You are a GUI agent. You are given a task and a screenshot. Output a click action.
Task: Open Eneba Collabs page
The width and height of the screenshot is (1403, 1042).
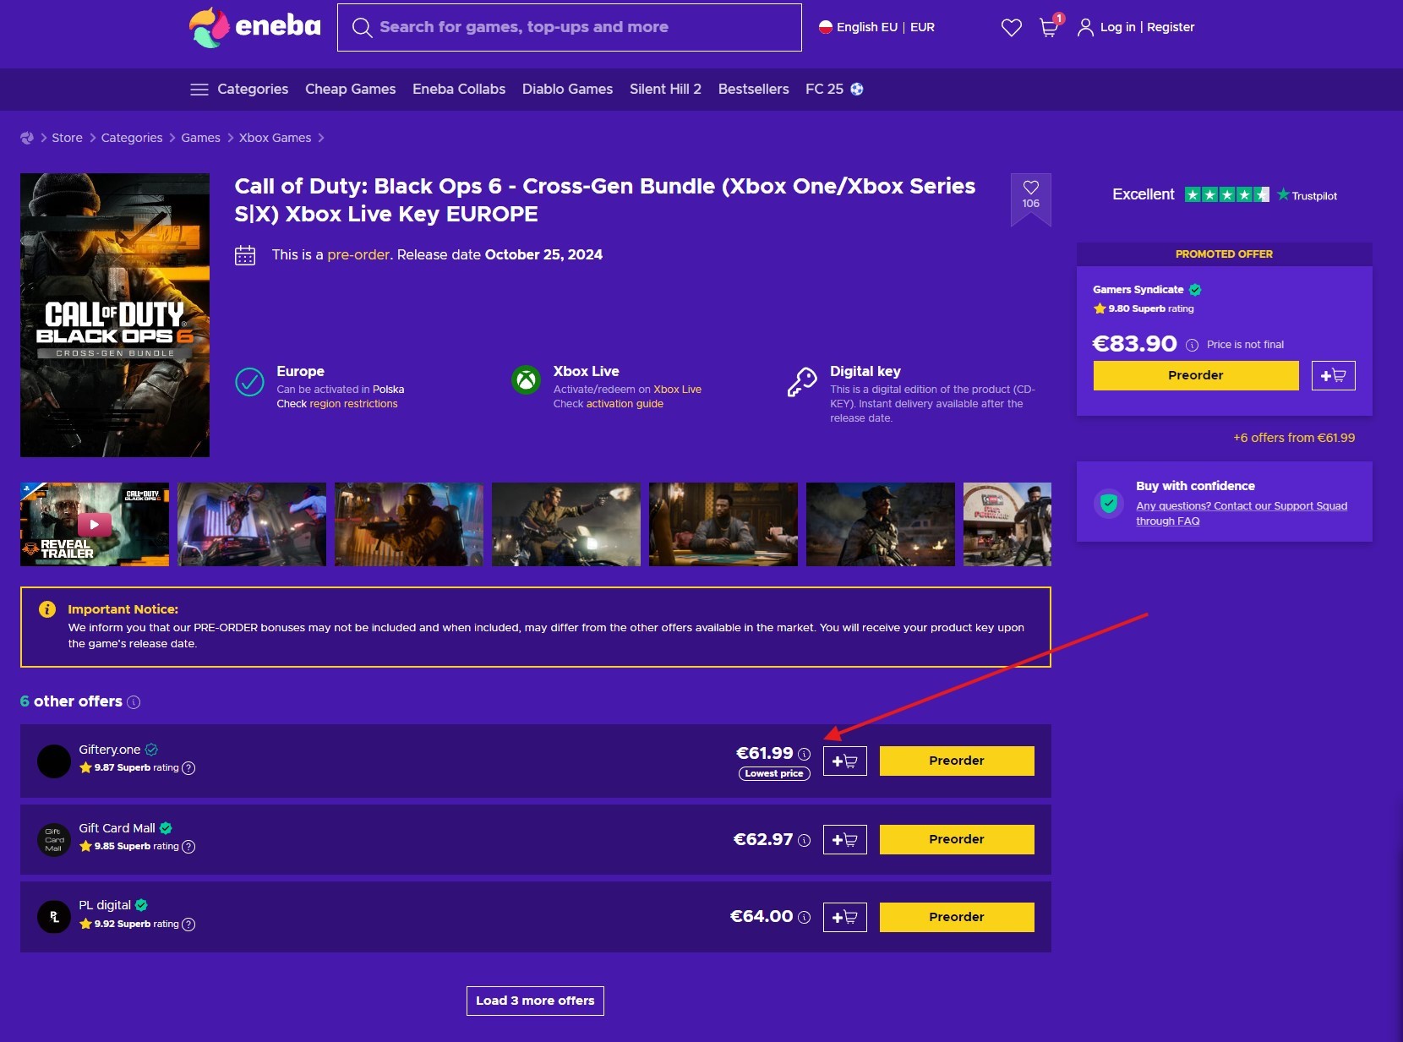pyautogui.click(x=459, y=90)
